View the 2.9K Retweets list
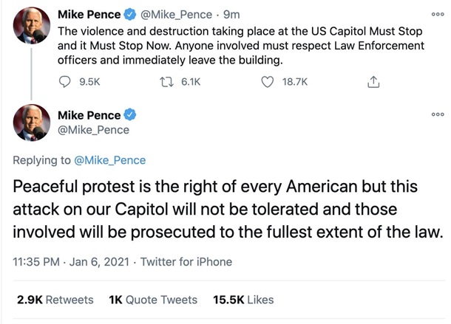The height and width of the screenshot is (324, 451). 55,299
